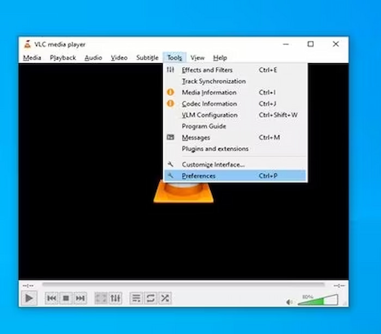Viewport: 381px width, 334px height.
Task: Open the Playback menu
Action: click(x=63, y=58)
